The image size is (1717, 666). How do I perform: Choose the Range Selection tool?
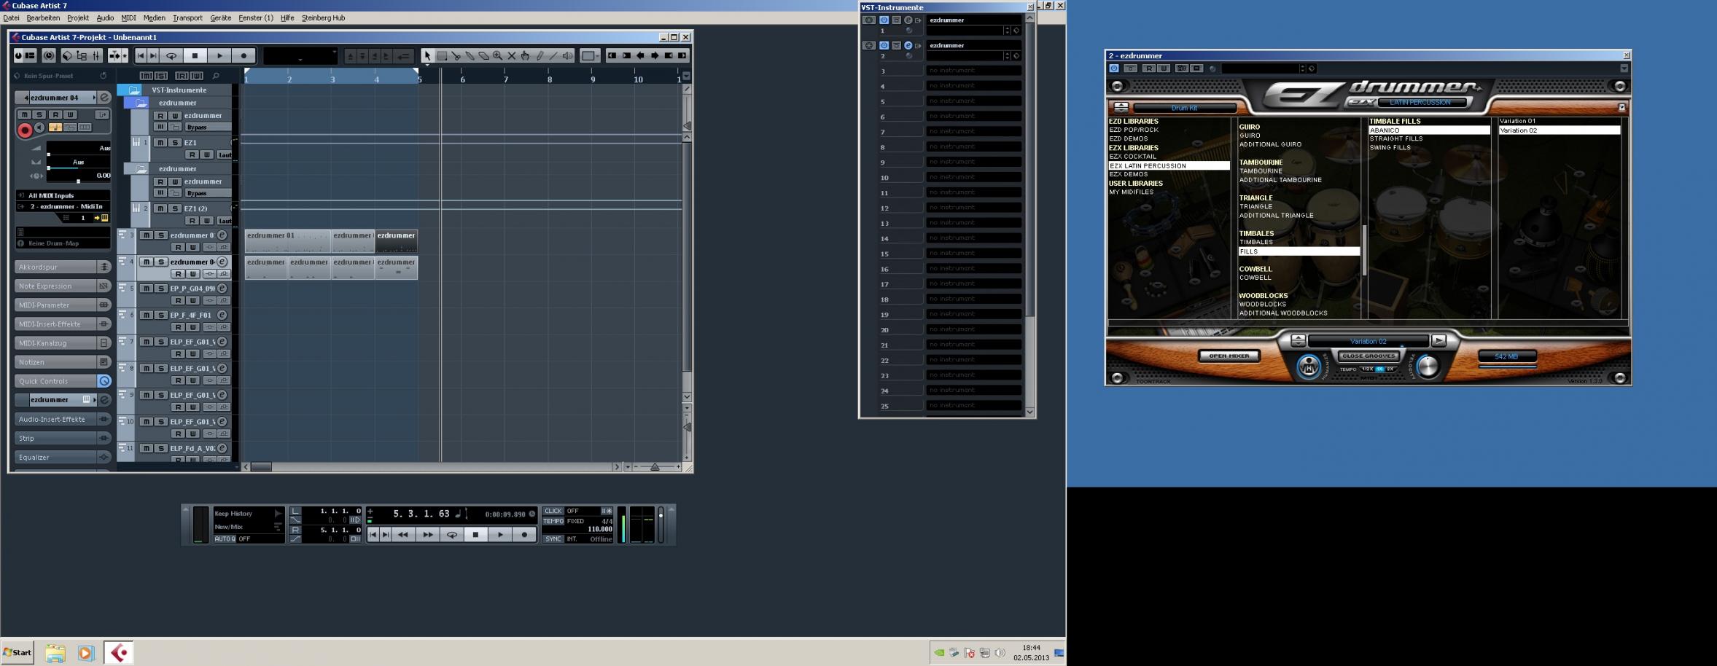tap(442, 56)
